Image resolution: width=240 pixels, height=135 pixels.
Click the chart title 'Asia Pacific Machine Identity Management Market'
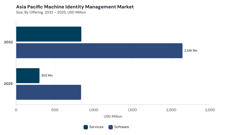coord(75,7)
